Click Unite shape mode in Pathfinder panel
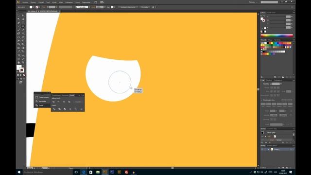Viewport: 311px width, 175px height. (53, 102)
